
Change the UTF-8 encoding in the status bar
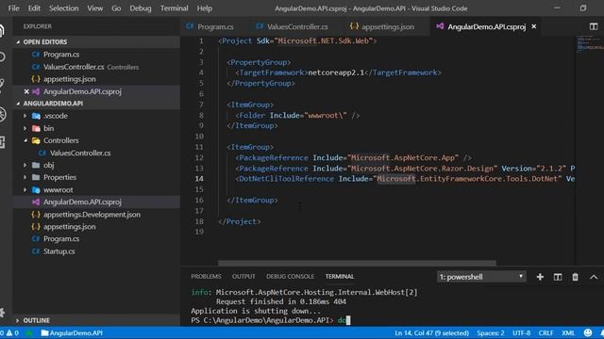point(521,332)
